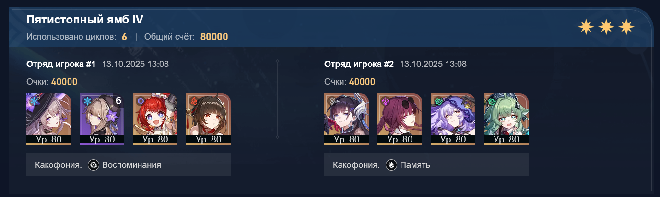660x197 pixels.
Task: Click the Память cacophony flame icon
Action: pos(391,165)
